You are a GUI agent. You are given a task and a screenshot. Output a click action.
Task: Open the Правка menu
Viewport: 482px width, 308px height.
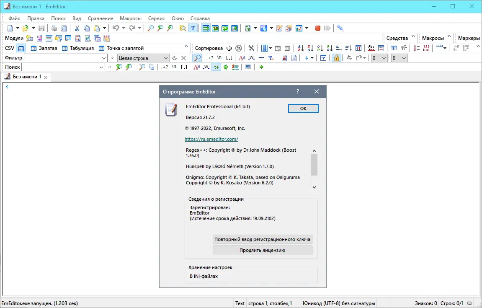pos(36,18)
